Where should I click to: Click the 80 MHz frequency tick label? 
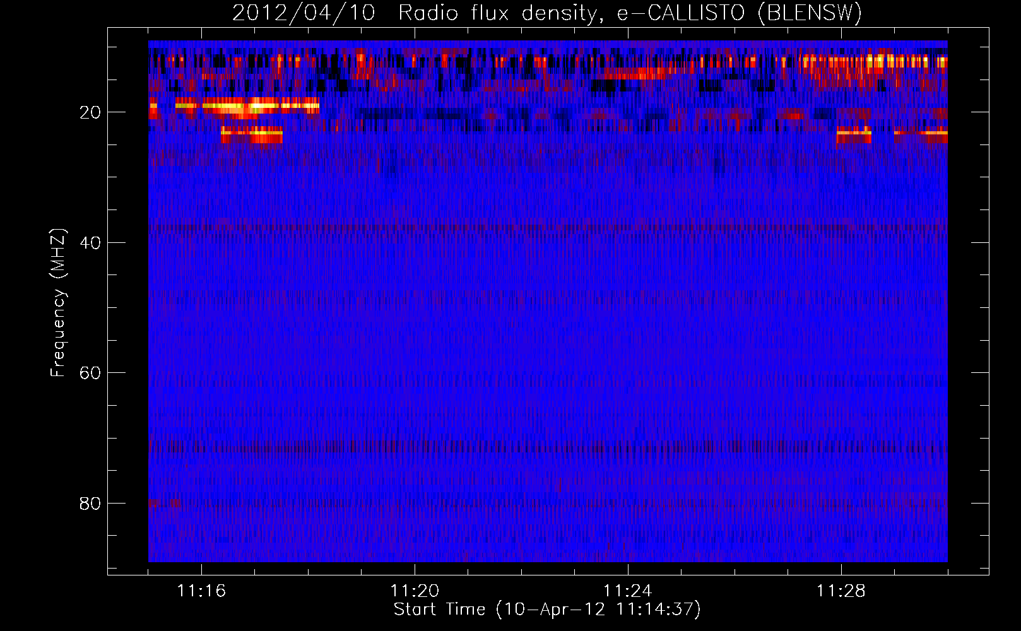pyautogui.click(x=90, y=504)
